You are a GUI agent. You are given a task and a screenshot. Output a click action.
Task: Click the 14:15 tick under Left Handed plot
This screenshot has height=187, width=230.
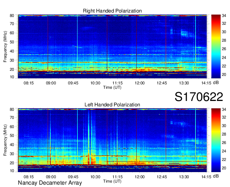[x=206, y=177]
